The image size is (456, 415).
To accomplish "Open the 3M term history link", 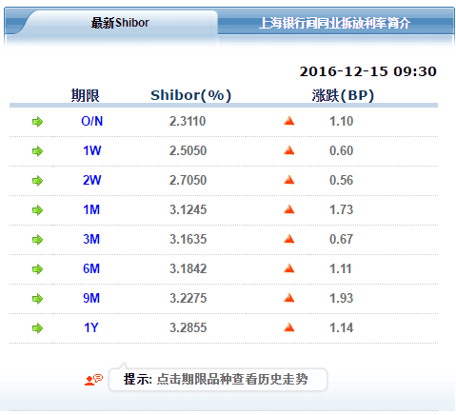I will [x=91, y=239].
